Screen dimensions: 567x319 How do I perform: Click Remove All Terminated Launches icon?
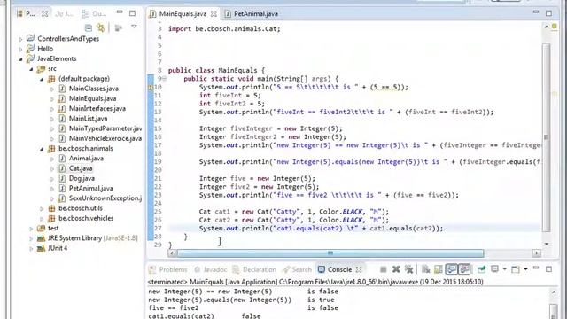tap(408, 269)
